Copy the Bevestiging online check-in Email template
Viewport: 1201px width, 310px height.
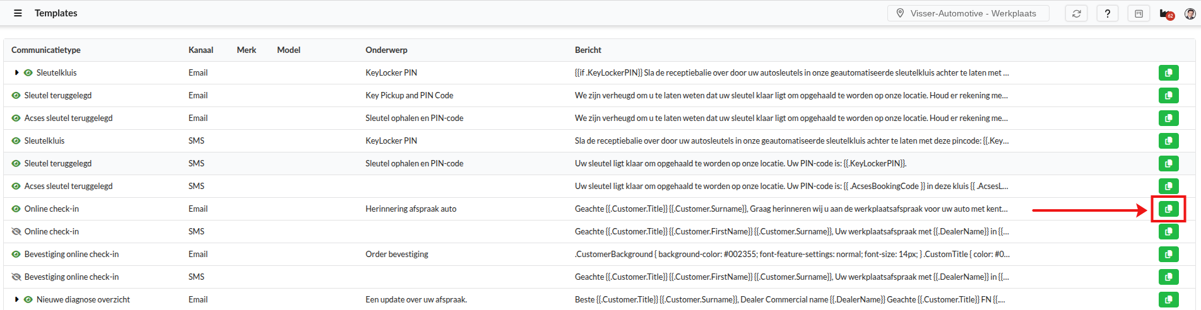[x=1168, y=255]
